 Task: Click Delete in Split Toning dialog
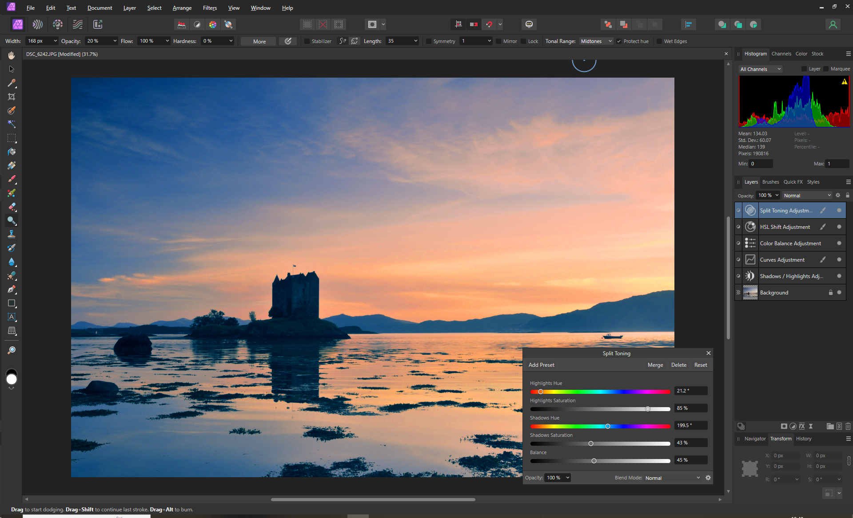click(x=678, y=365)
